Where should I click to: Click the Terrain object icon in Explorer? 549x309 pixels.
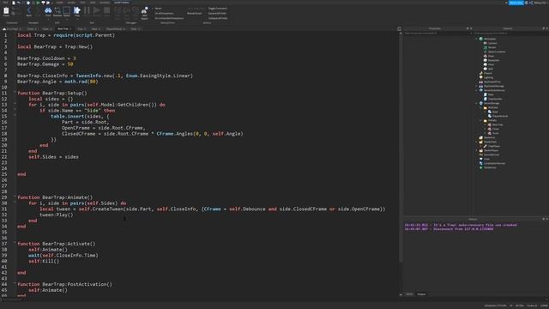486,47
